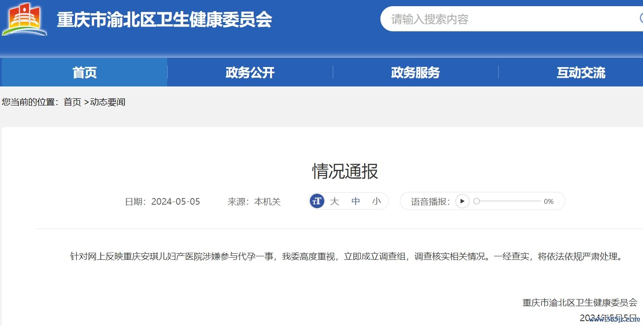Viewport: 643px width, 326px height.
Task: Click the 重庆市渝北区卫生健康委员会 site title
Action: coord(164,19)
